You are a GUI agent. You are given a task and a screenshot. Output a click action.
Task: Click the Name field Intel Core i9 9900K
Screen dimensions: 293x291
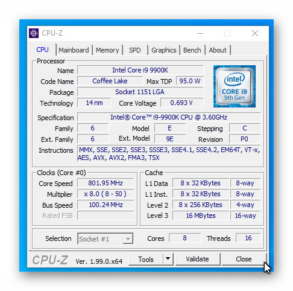(x=140, y=70)
